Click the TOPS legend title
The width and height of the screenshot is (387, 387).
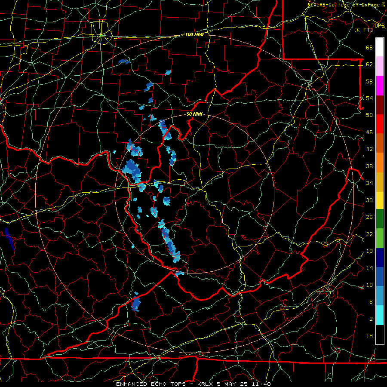tap(378, 26)
